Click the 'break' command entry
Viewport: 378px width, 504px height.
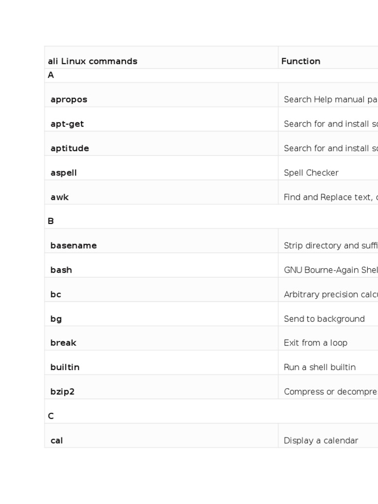pos(63,343)
